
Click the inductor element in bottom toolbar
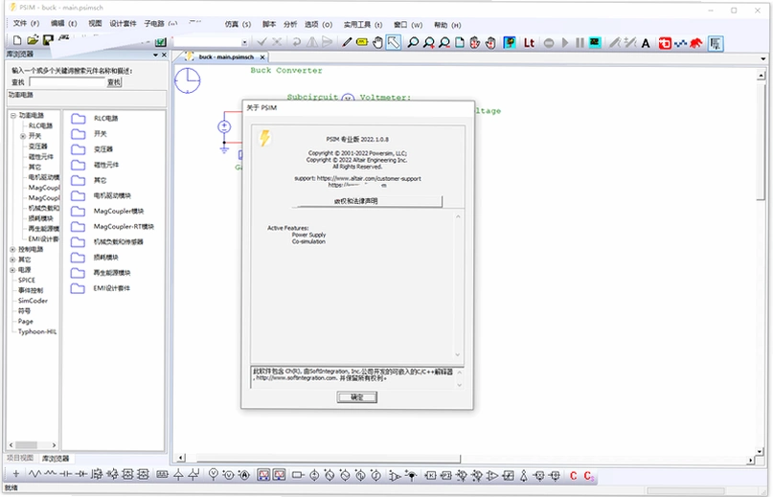point(50,474)
